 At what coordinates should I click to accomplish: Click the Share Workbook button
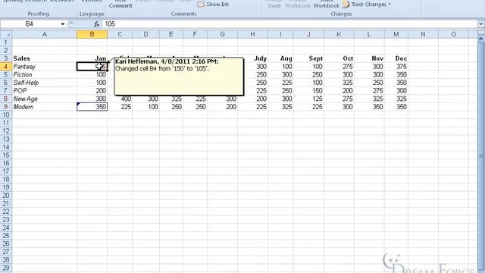point(327,4)
